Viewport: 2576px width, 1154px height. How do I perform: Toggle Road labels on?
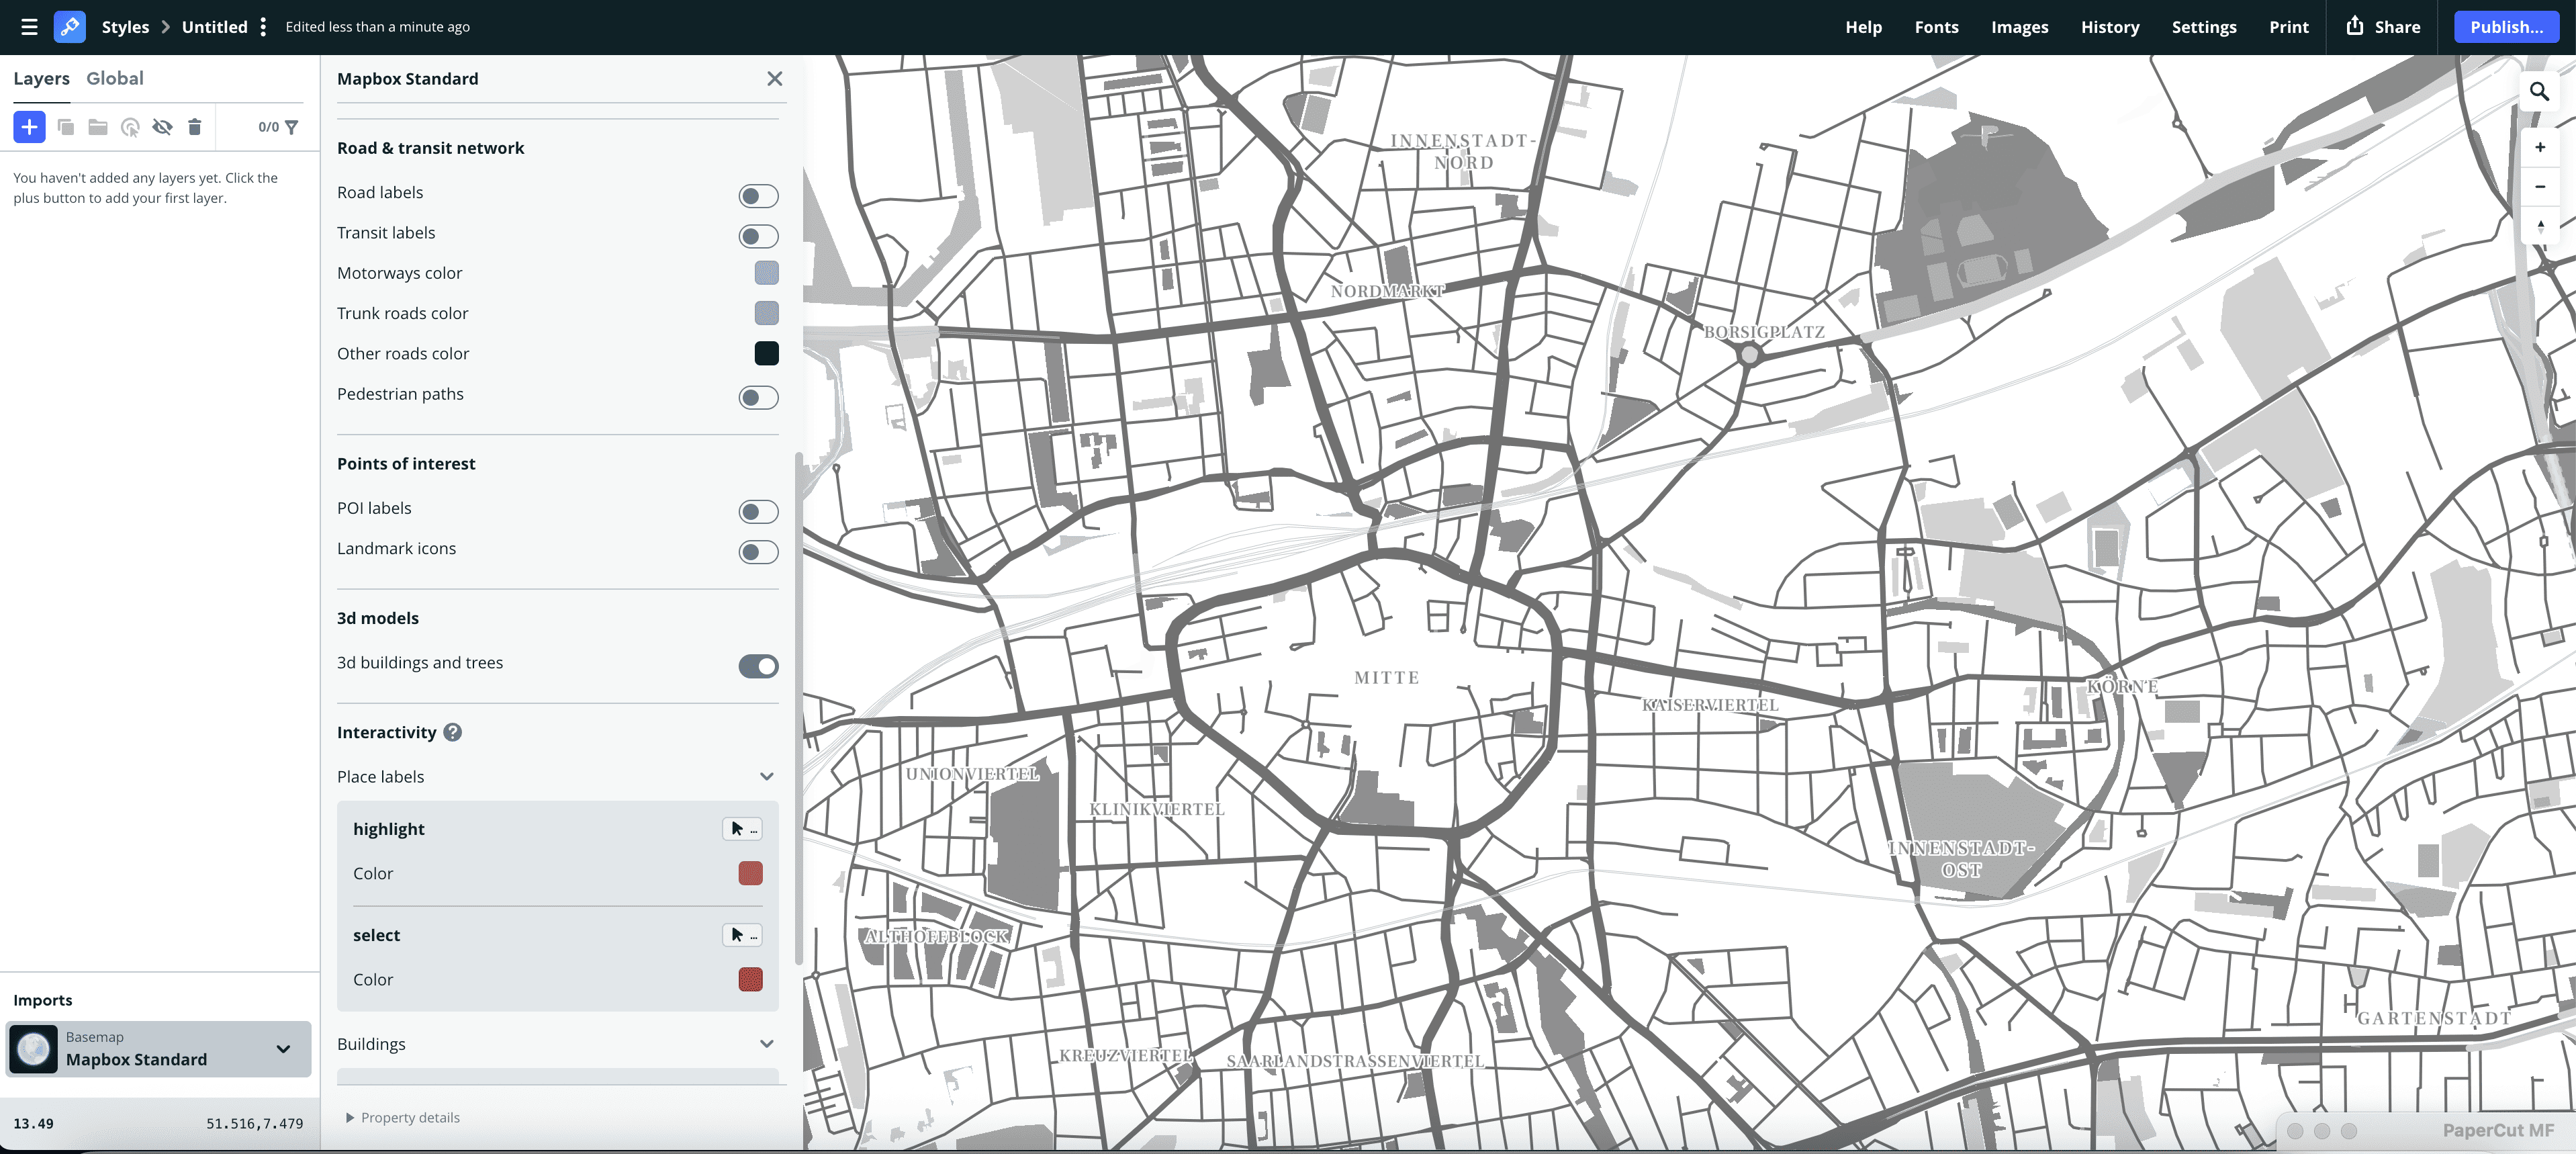coord(757,196)
